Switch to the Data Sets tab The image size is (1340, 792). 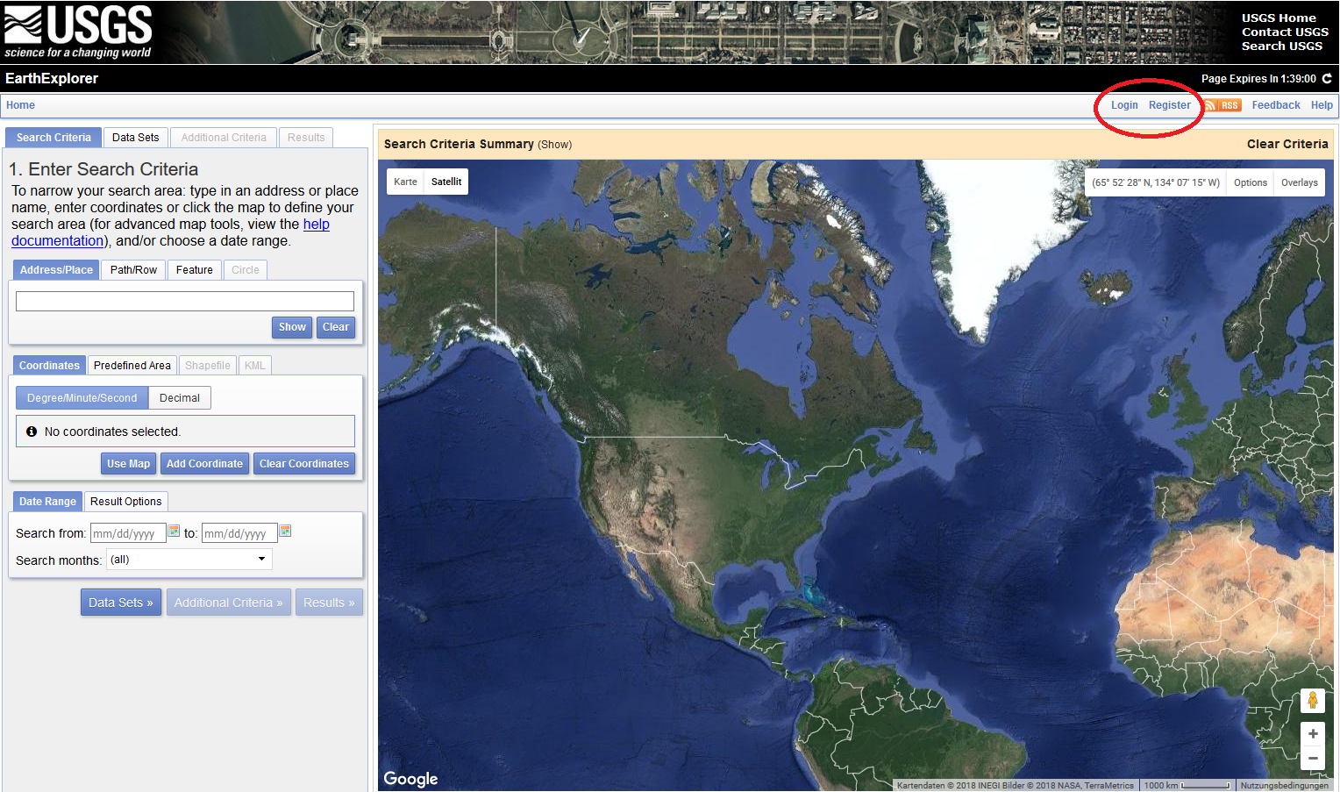tap(135, 138)
